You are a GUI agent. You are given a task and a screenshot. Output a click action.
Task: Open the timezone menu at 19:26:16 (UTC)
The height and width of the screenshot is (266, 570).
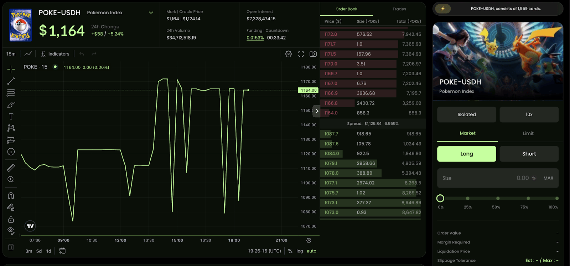click(x=264, y=251)
